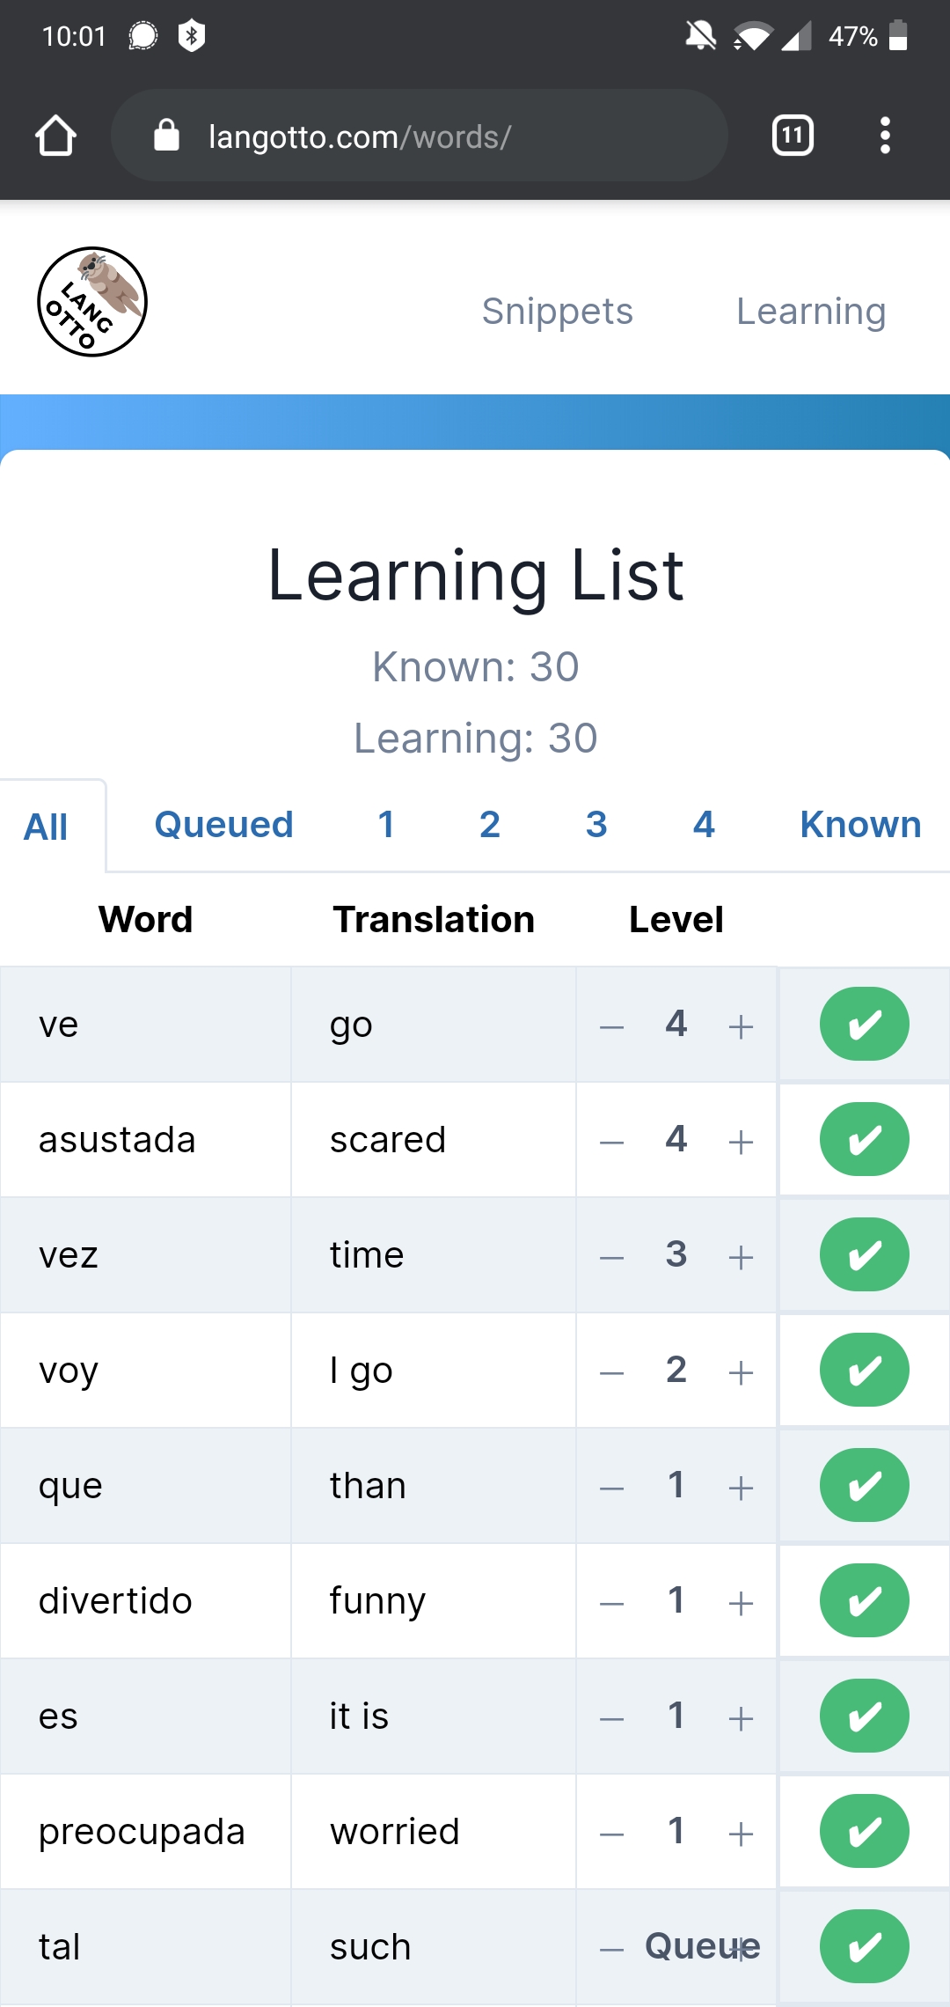Viewport: 950px width, 2007px height.
Task: Decrease level for 'preocupada' with minus
Action: point(611,1834)
